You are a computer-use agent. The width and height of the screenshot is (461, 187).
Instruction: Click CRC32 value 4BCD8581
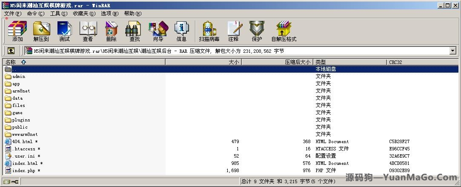(x=399, y=163)
